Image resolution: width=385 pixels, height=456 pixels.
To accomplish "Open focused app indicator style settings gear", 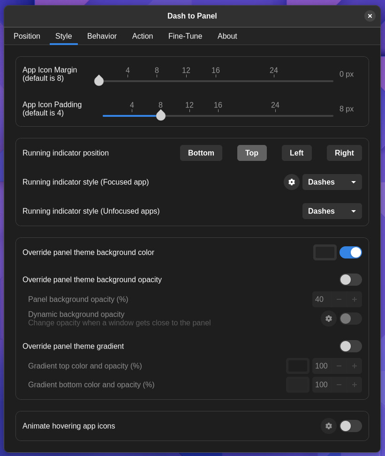I will (x=291, y=182).
